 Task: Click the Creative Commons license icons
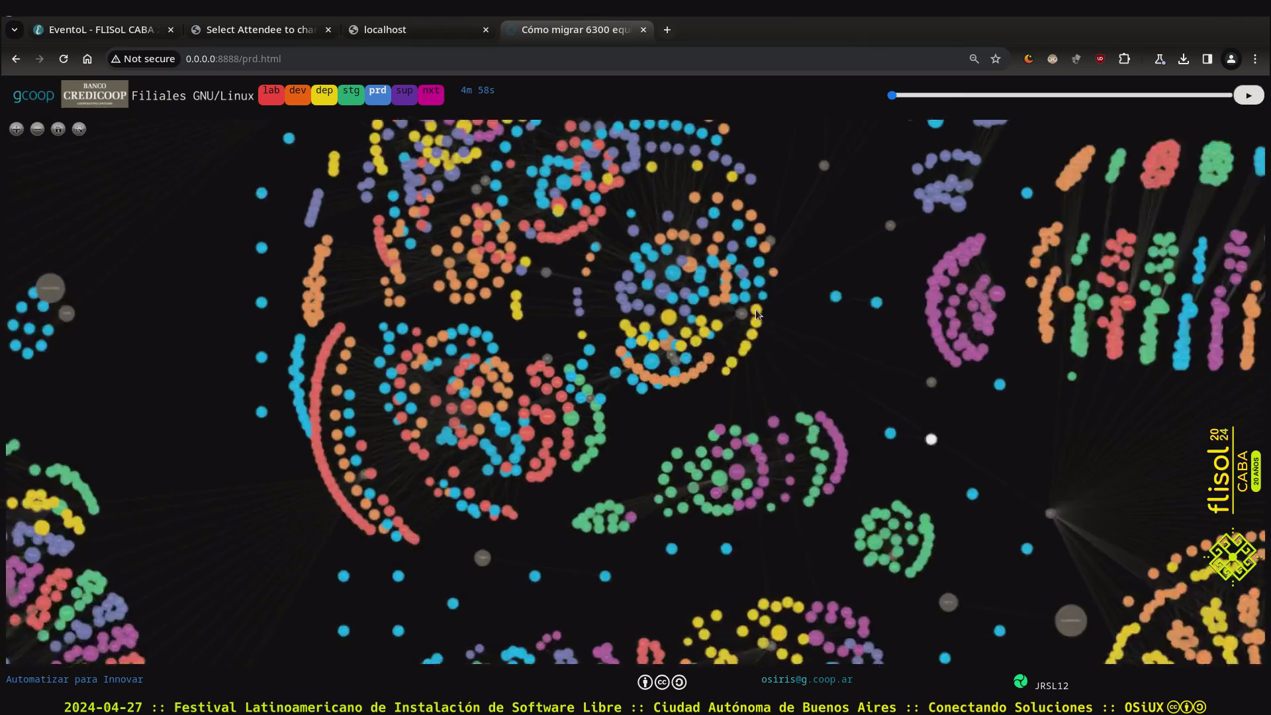point(662,682)
